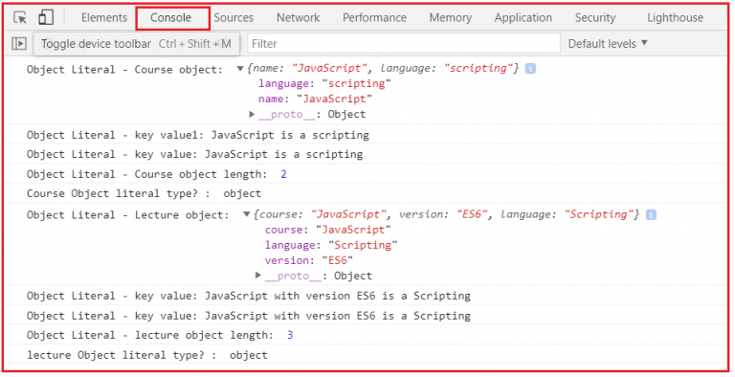
Task: Collapse the Course object disclosure triangle
Action: 240,69
